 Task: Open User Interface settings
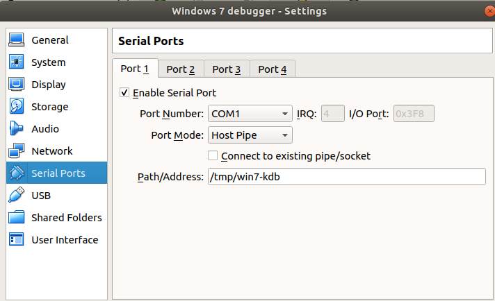[57, 239]
